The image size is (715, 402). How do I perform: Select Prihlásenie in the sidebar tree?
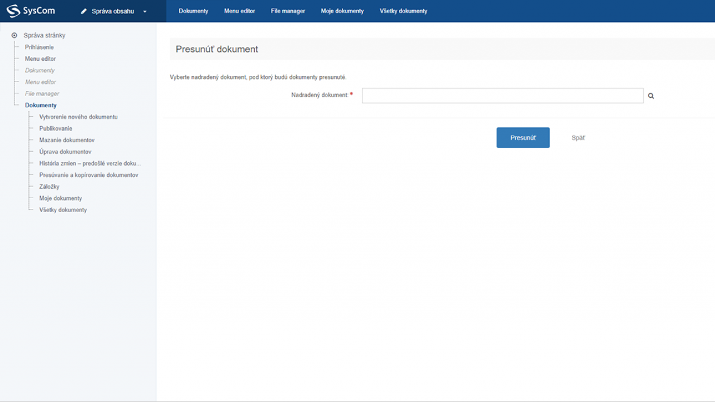(x=39, y=47)
